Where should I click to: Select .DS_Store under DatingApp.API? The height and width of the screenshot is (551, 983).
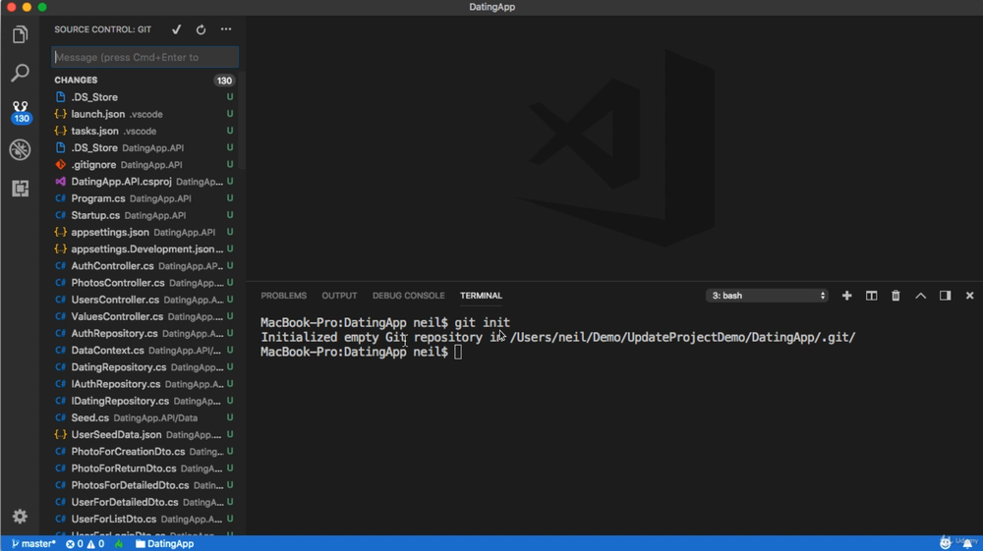click(144, 147)
